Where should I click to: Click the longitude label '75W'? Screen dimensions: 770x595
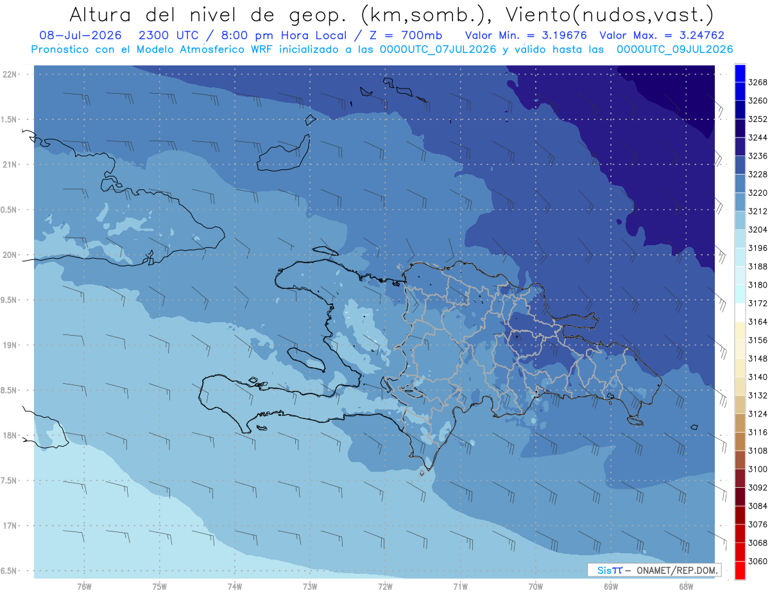pyautogui.click(x=160, y=586)
